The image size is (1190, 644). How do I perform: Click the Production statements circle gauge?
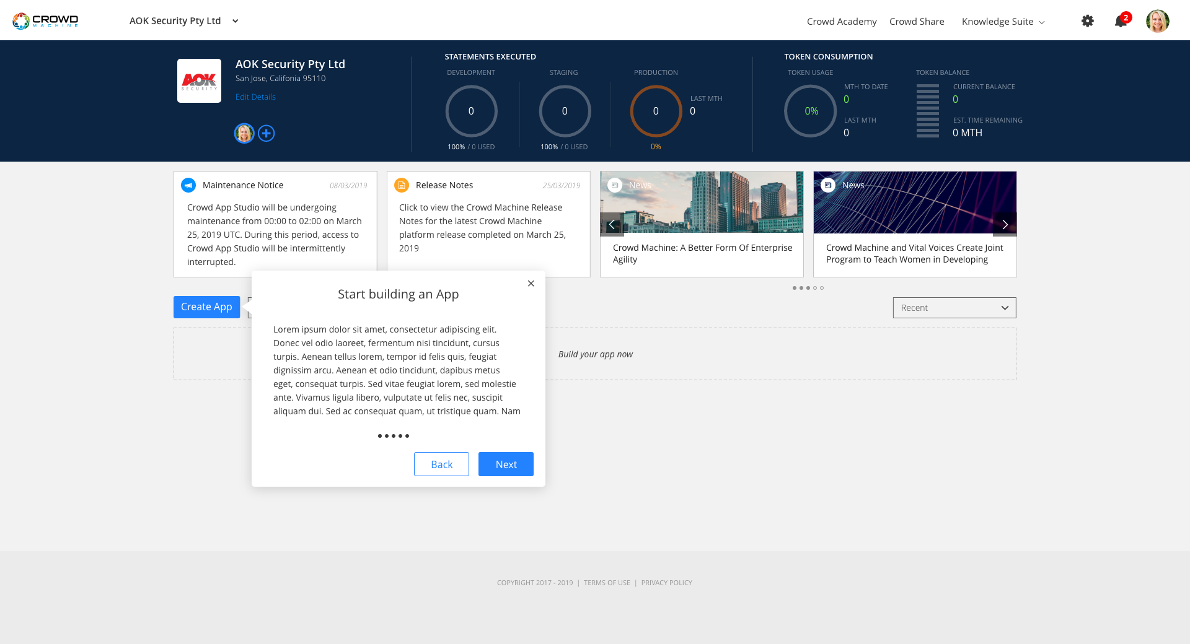click(x=656, y=111)
